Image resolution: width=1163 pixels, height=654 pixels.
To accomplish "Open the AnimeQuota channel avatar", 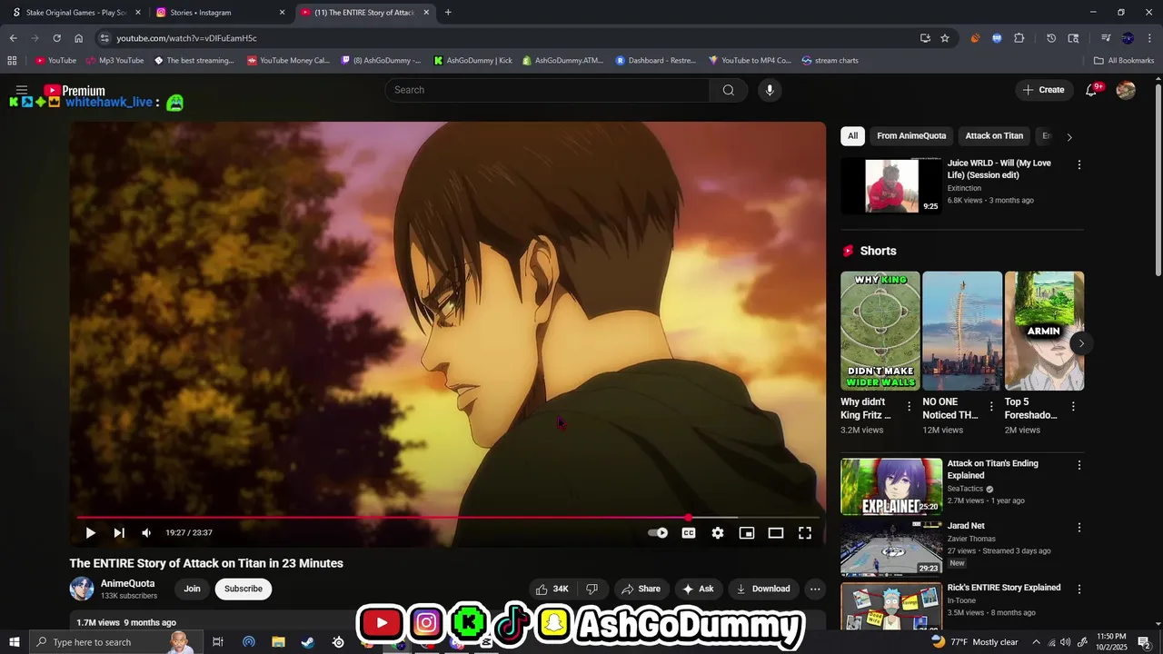I will (x=82, y=589).
